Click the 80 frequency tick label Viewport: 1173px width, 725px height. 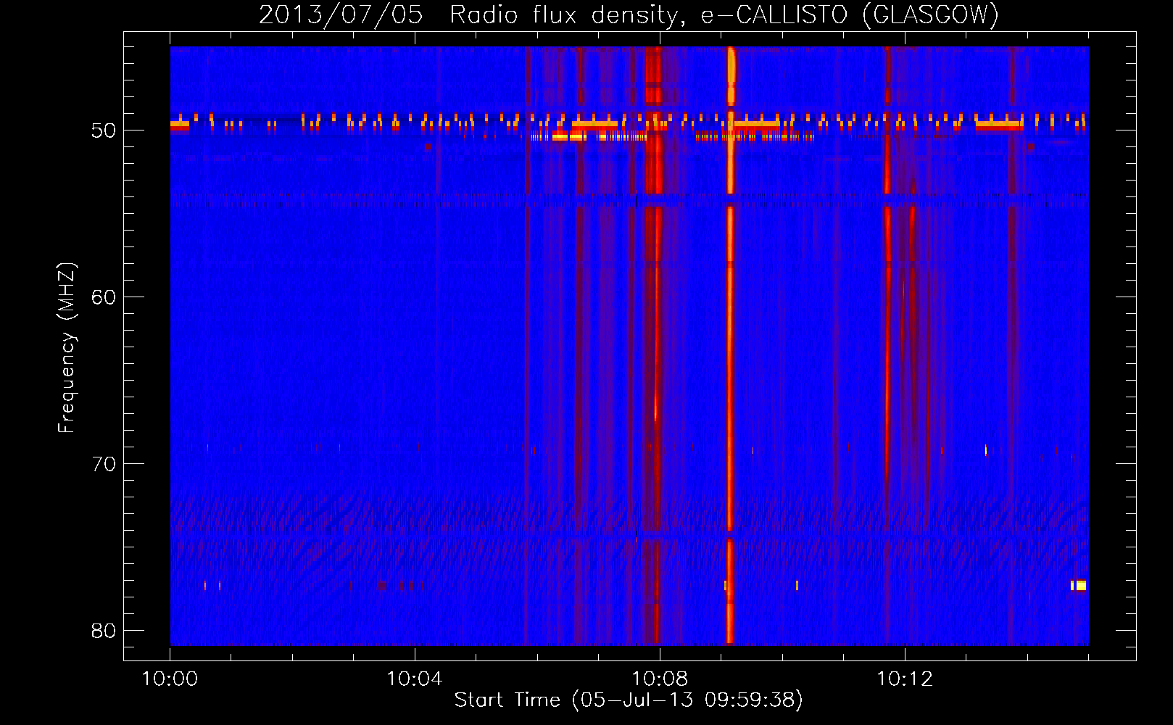pyautogui.click(x=104, y=631)
